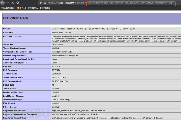Select the Zend Extension label
Screen dimensions: 181x120
(10, 74)
